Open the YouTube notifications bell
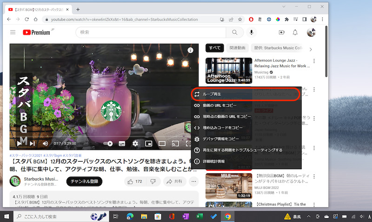This screenshot has width=372, height=222. pos(295,32)
